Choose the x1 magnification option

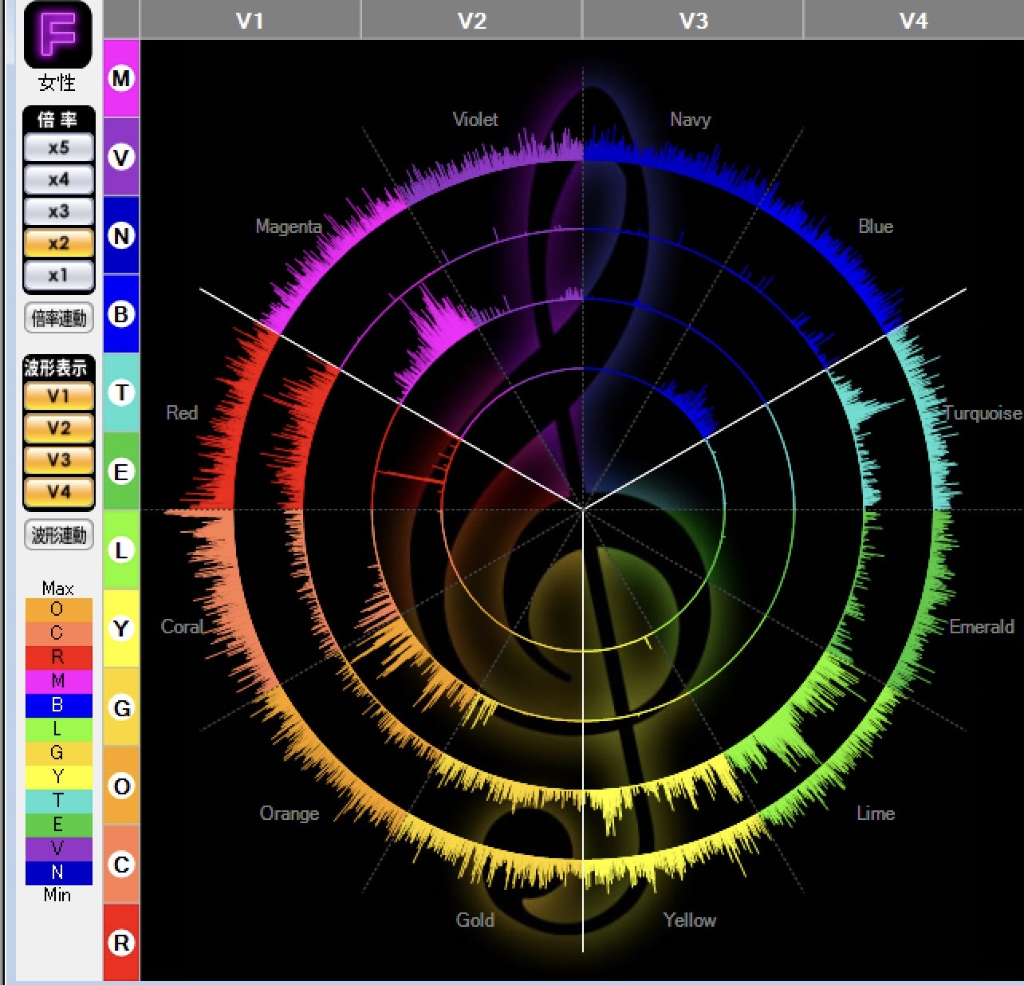coord(58,275)
